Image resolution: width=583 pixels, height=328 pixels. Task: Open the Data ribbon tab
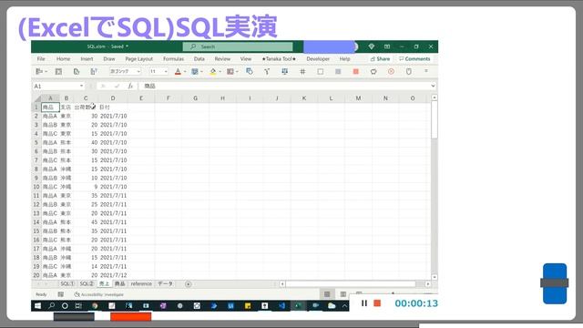tap(199, 58)
